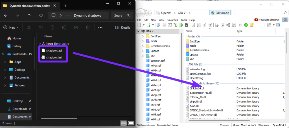This screenshot has width=289, height=128.
Task: Click the GTA V breadcrumb in OpenIV address bar
Action: 182,13
